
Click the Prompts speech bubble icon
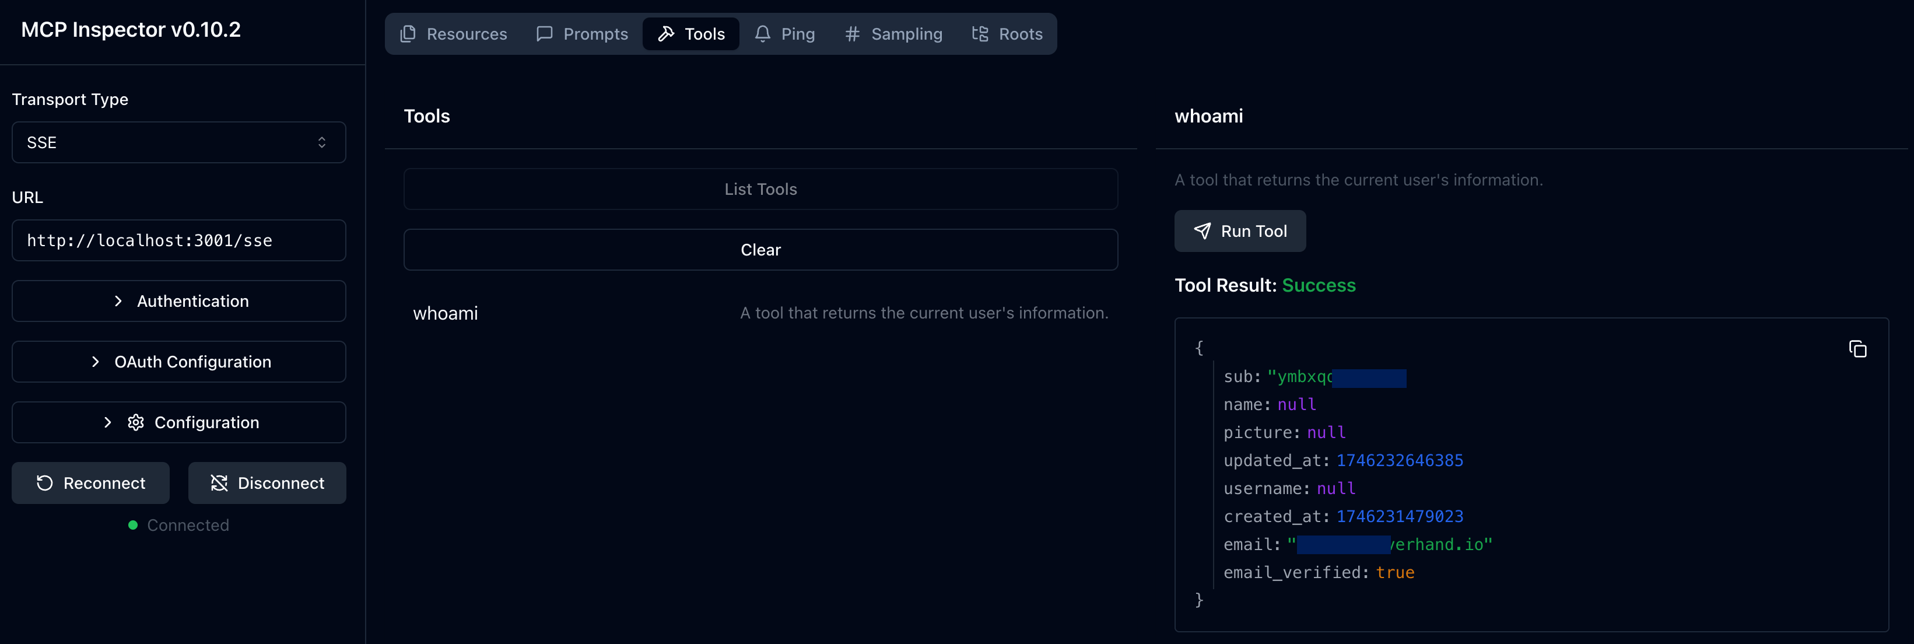(545, 33)
